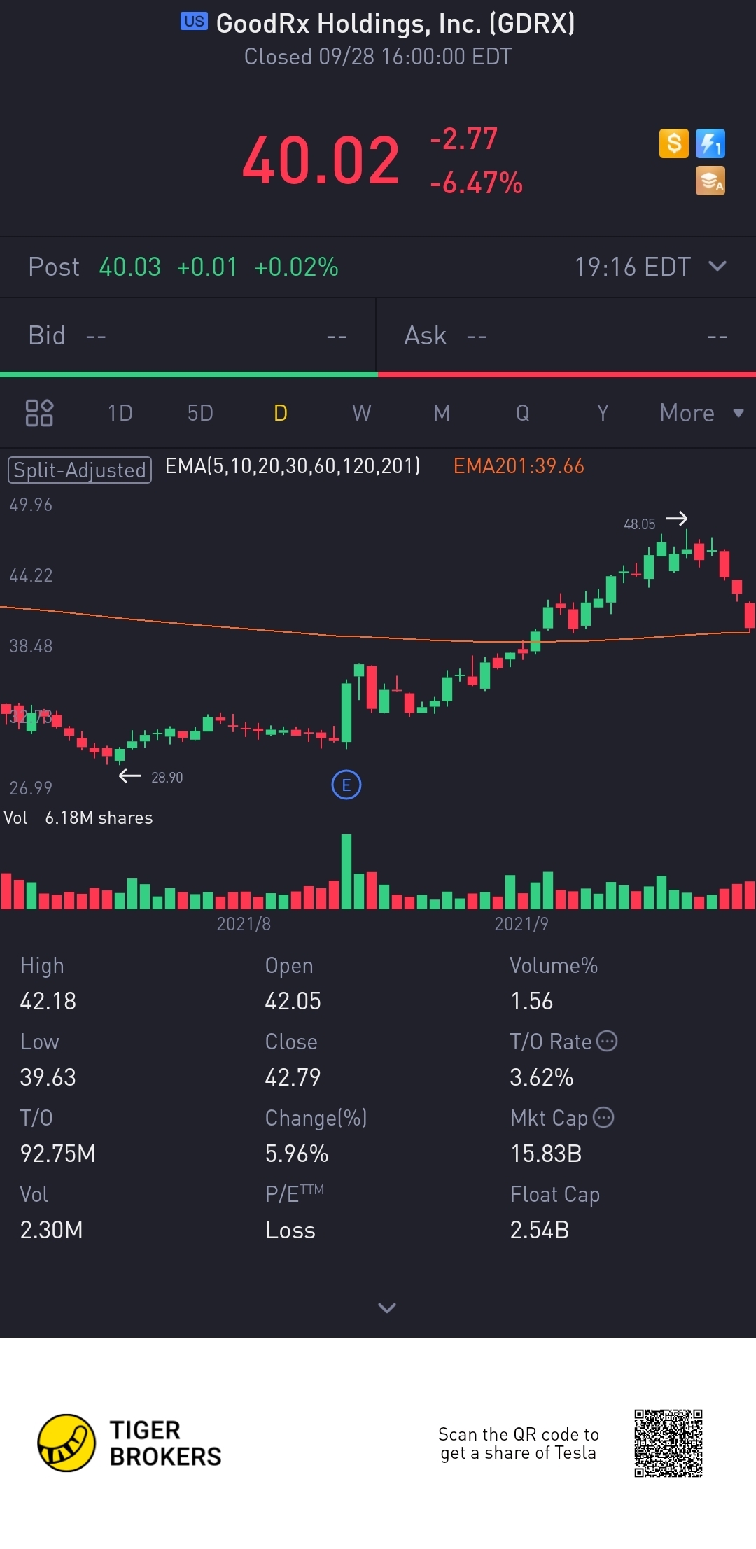
Task: Tap the 19:16 EDT time label
Action: [x=633, y=267]
